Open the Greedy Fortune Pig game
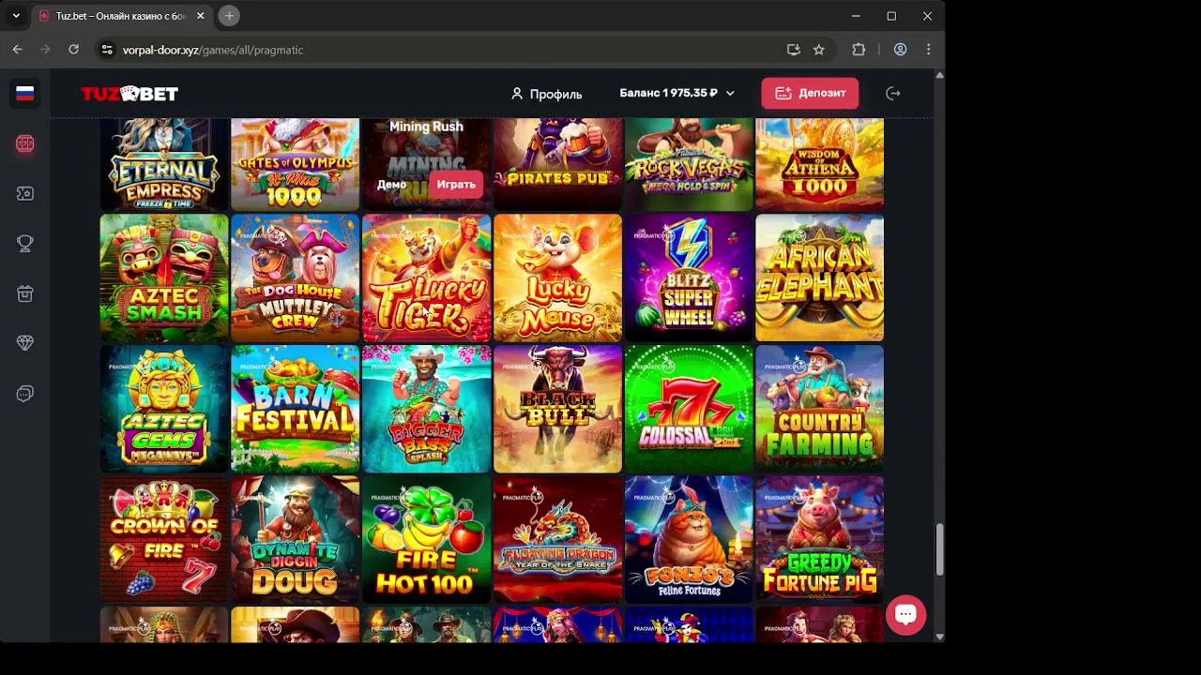Screen dimensions: 1201x675 (x=820, y=539)
